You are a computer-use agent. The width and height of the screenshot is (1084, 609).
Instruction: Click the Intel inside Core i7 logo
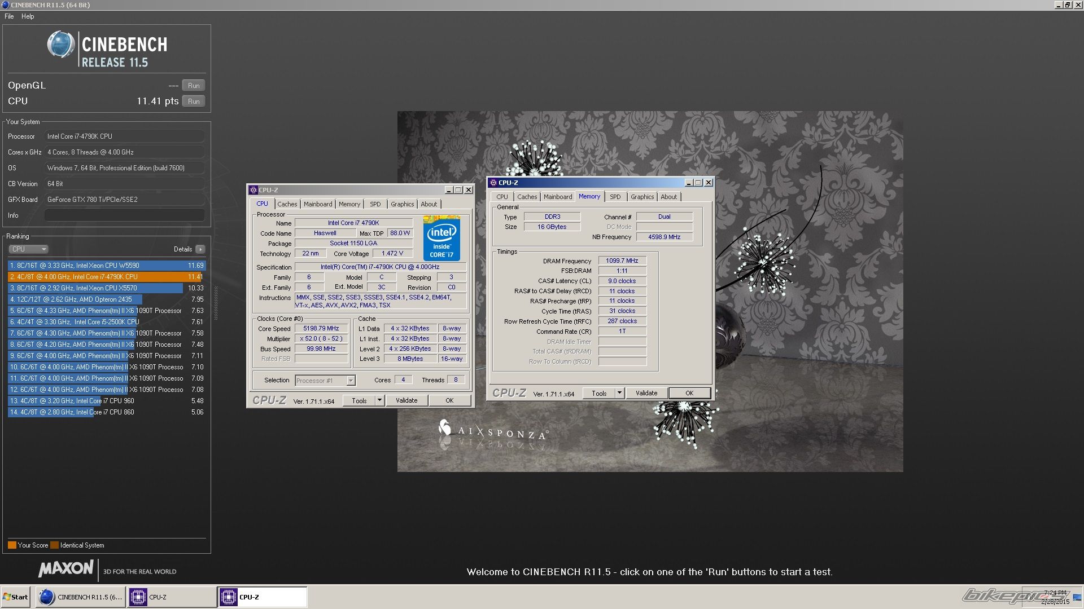pyautogui.click(x=442, y=239)
